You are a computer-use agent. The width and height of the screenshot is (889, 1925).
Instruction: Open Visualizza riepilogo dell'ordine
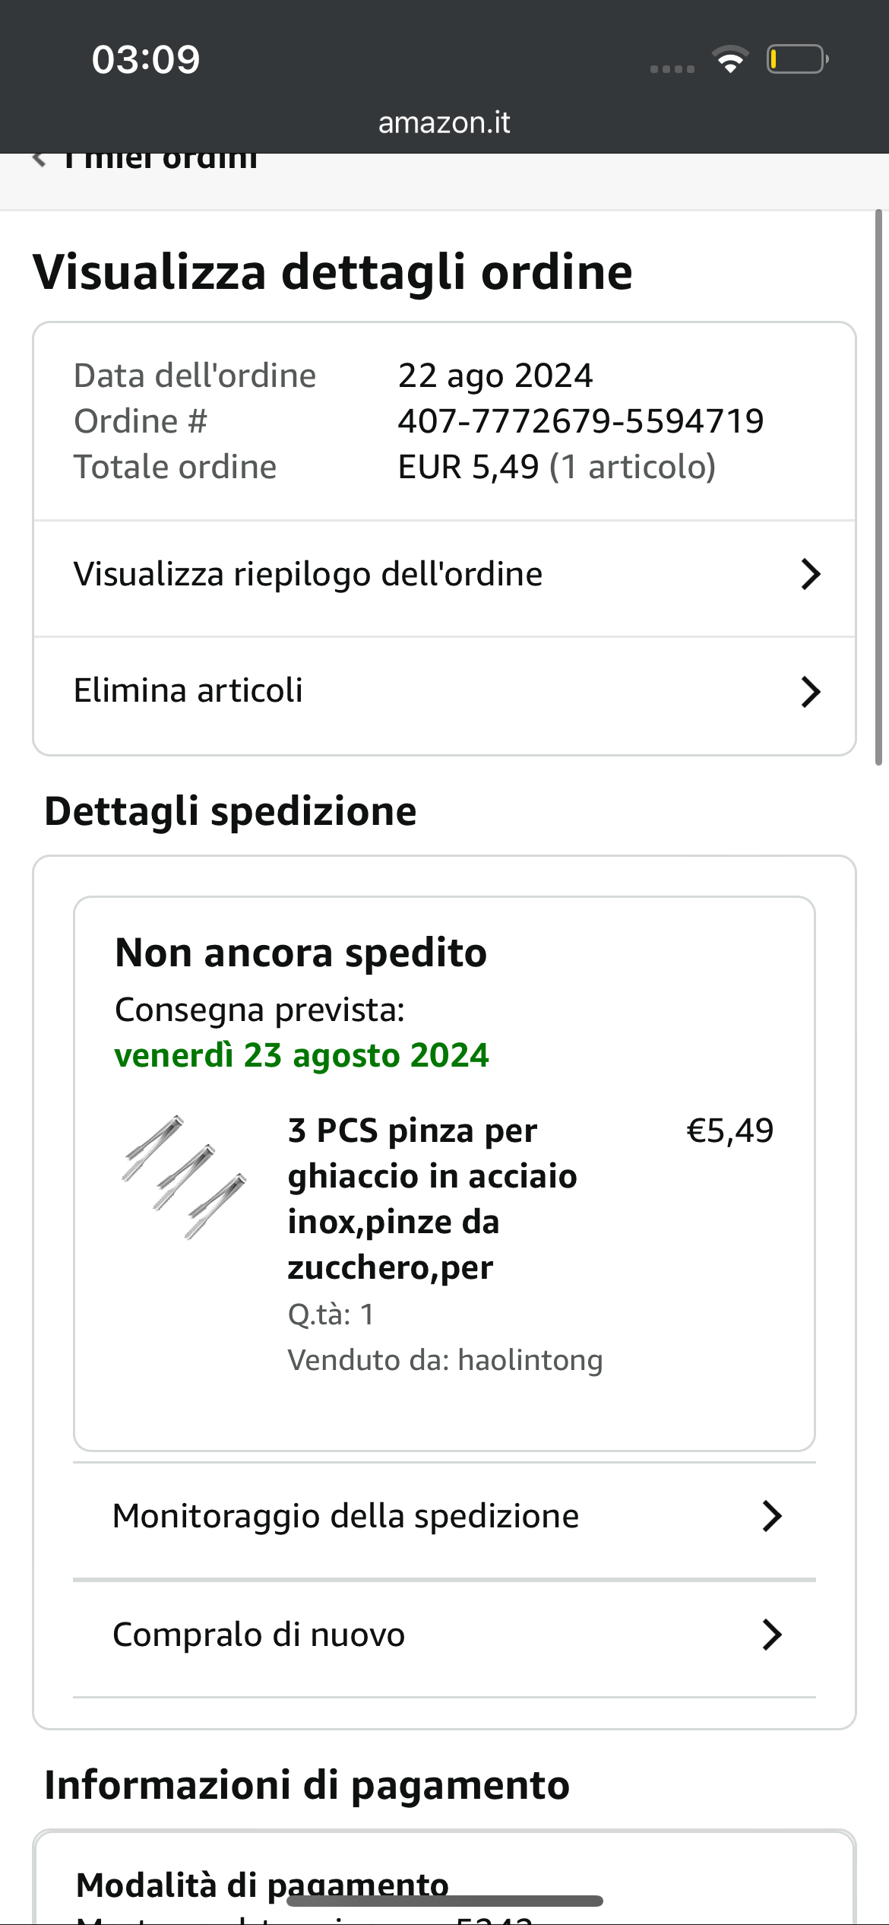(x=308, y=575)
